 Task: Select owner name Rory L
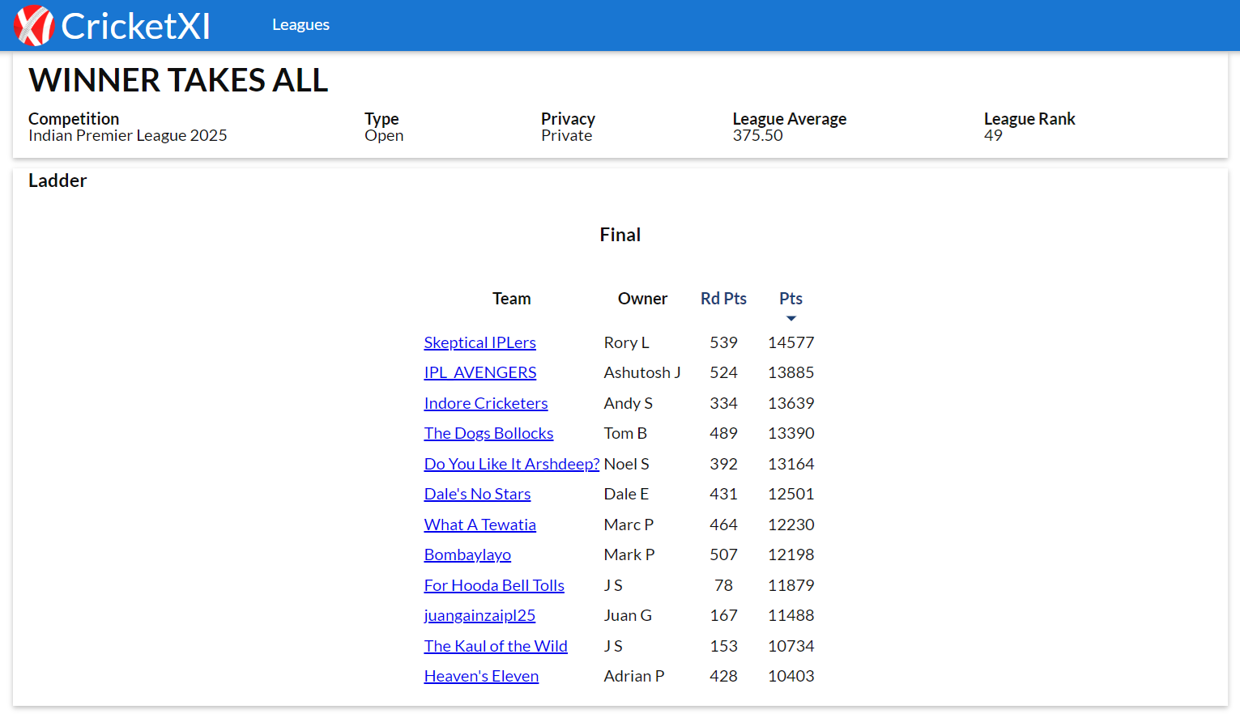[626, 342]
